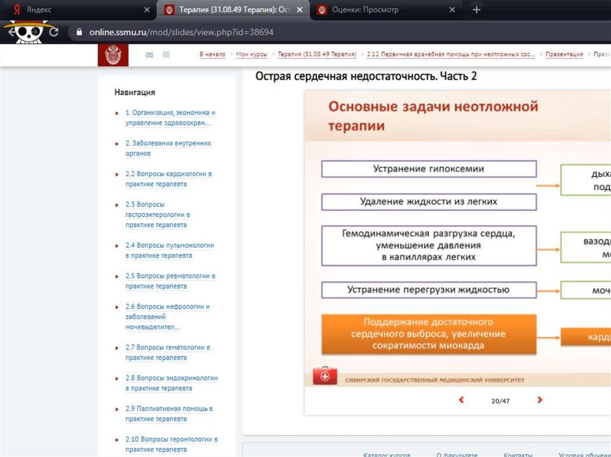Expand arrow beside '2.4 Вопросы пульмонологии'
The height and width of the screenshot is (457, 611).
click(x=117, y=246)
